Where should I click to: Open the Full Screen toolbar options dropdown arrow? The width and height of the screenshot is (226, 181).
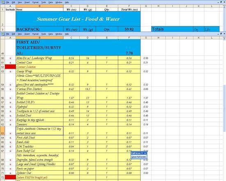click(x=142, y=153)
